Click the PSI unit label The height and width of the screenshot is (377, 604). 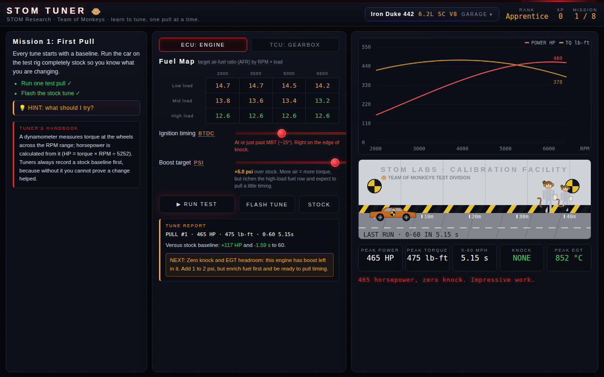199,163
